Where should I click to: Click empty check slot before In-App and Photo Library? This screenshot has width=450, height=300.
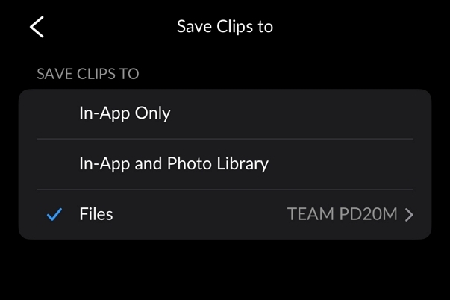tap(54, 164)
